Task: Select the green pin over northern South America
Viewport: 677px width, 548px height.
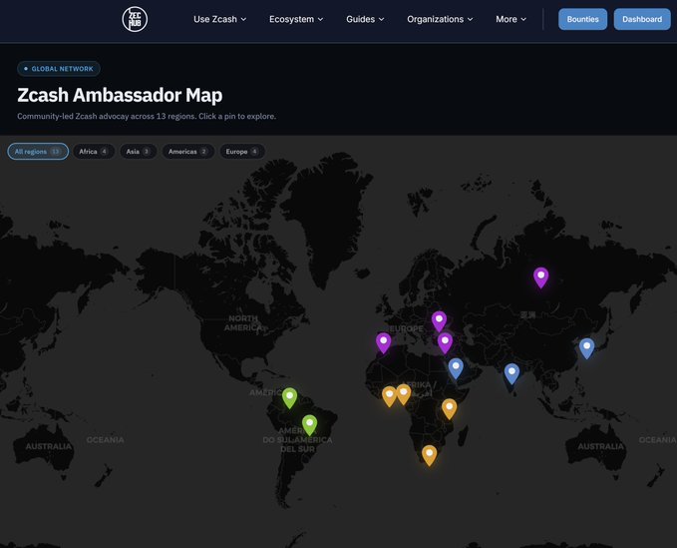Action: (289, 398)
